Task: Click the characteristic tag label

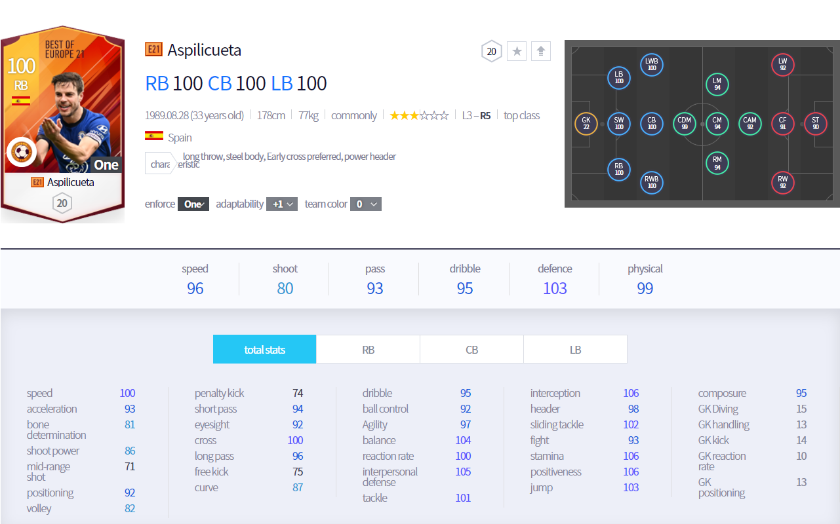Action: click(159, 164)
